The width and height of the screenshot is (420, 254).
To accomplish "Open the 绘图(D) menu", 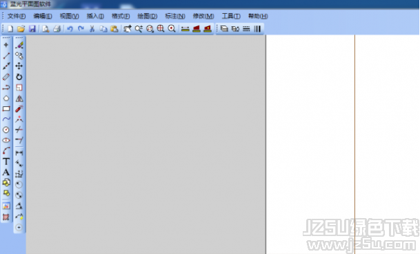I will click(147, 16).
